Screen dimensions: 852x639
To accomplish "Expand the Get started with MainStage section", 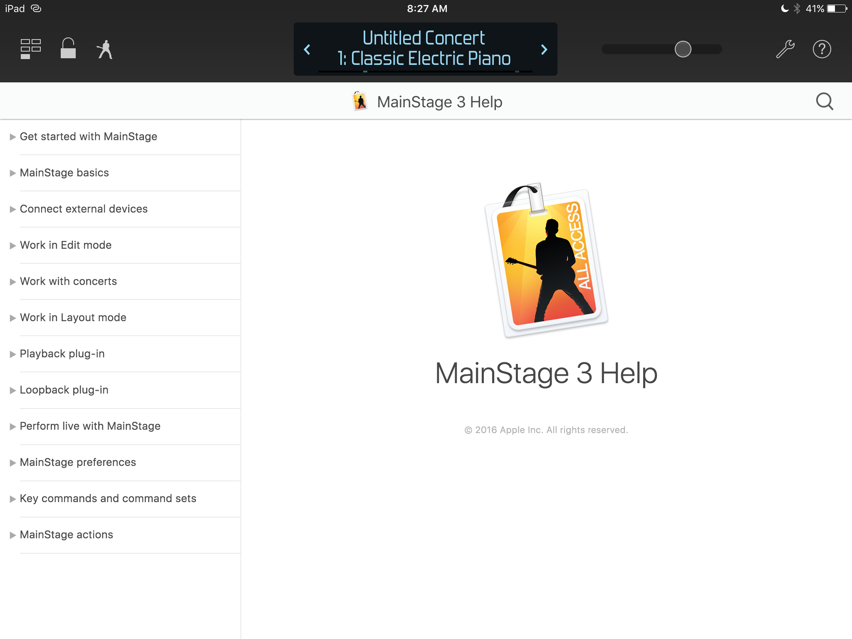I will tap(89, 136).
